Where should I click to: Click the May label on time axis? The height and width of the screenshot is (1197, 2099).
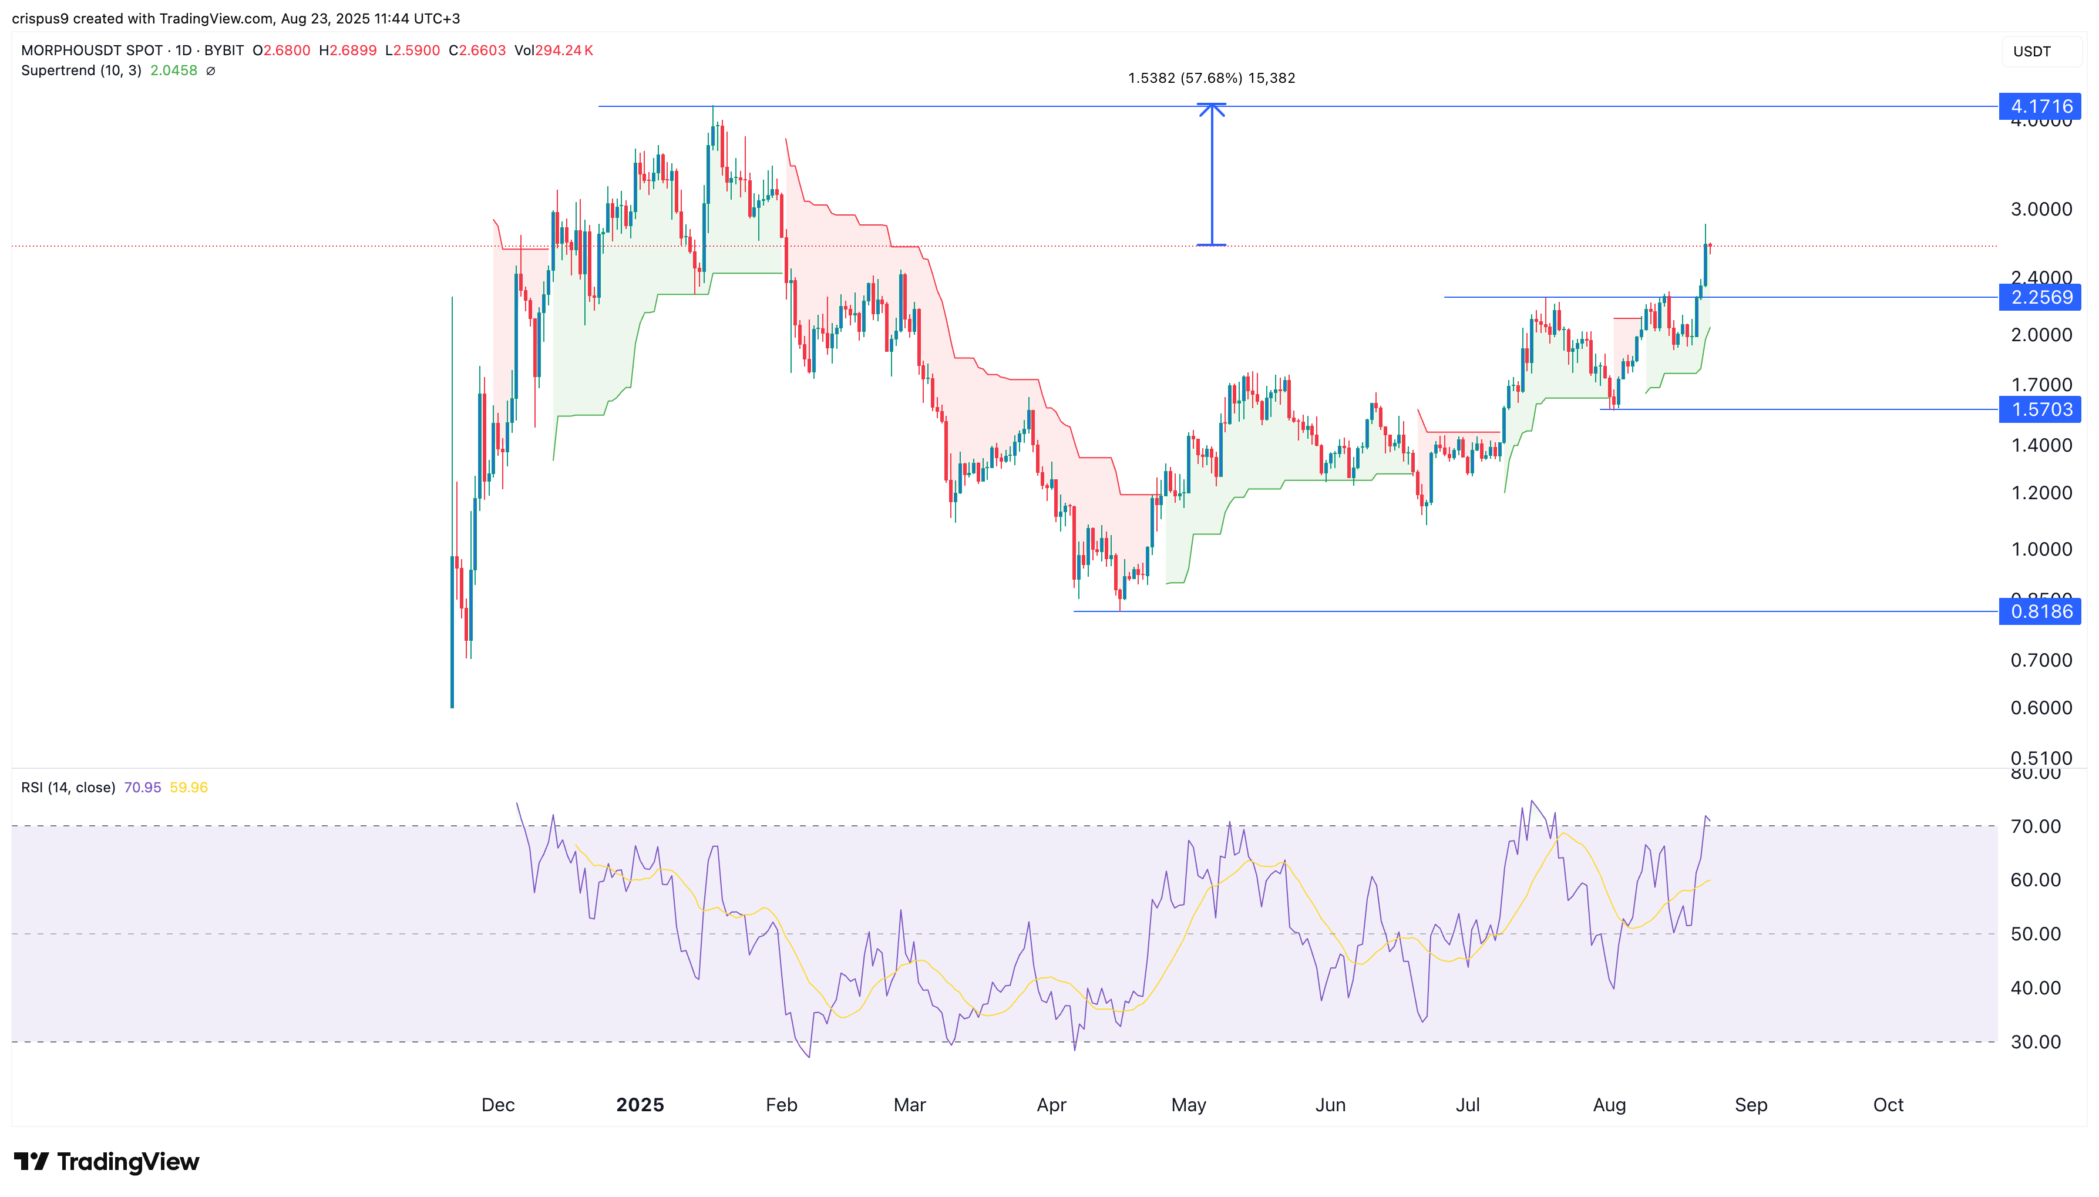[1188, 1104]
